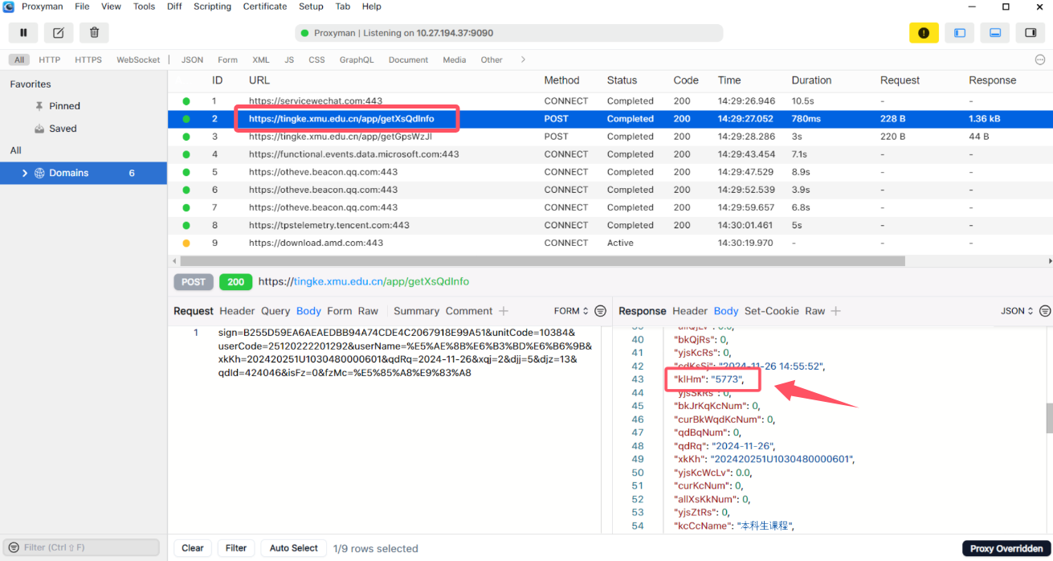Toggle the Auto Select button
Image resolution: width=1053 pixels, height=561 pixels.
coord(294,548)
